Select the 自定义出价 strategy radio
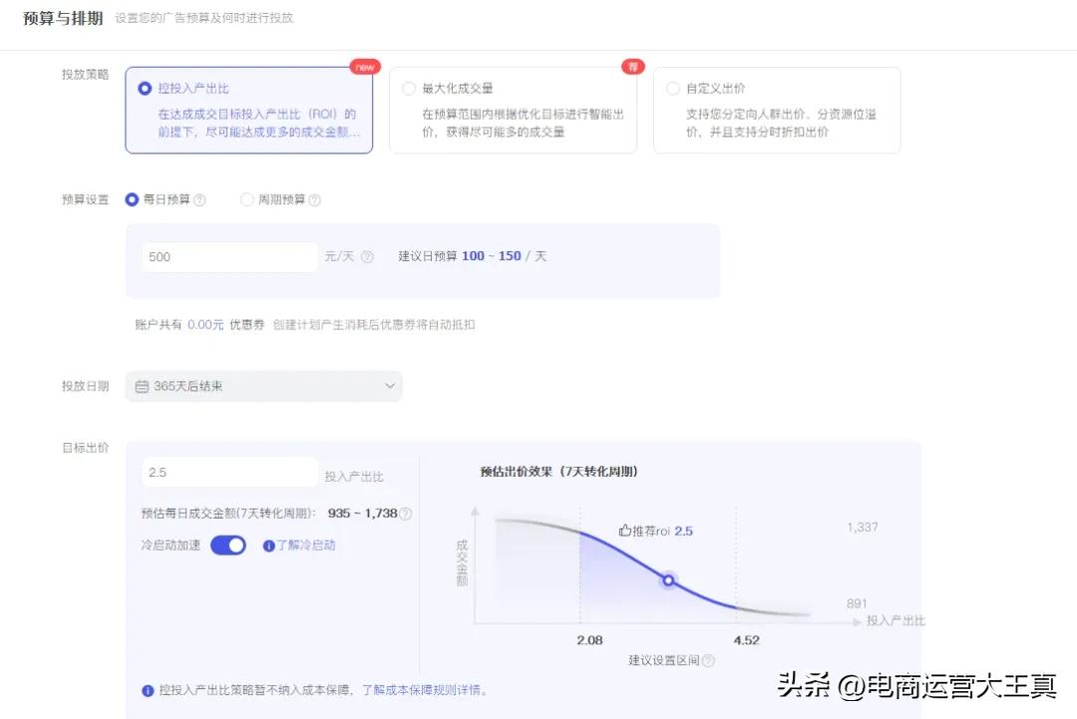This screenshot has height=719, width=1077. (673, 88)
